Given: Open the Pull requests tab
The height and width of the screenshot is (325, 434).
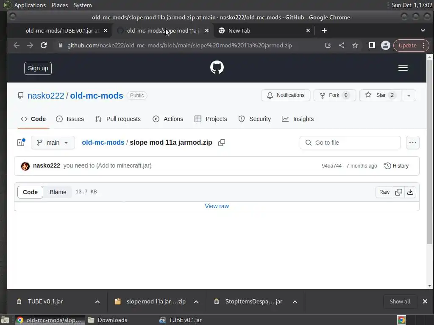Looking at the screenshot, I should (118, 119).
